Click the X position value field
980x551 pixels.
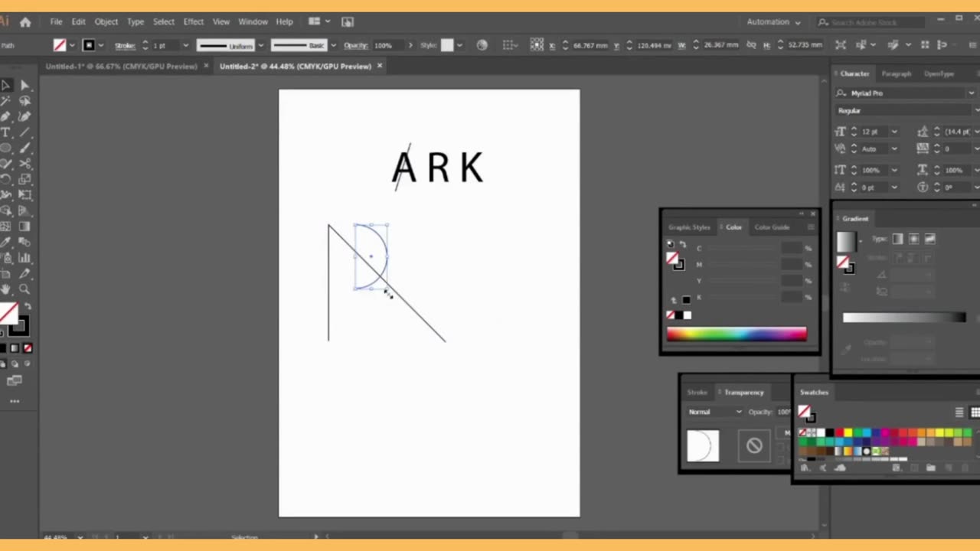(590, 46)
